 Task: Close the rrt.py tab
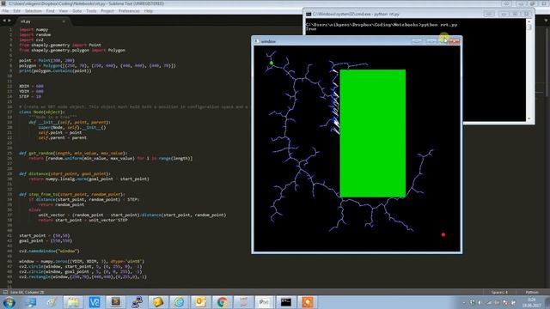64,21
